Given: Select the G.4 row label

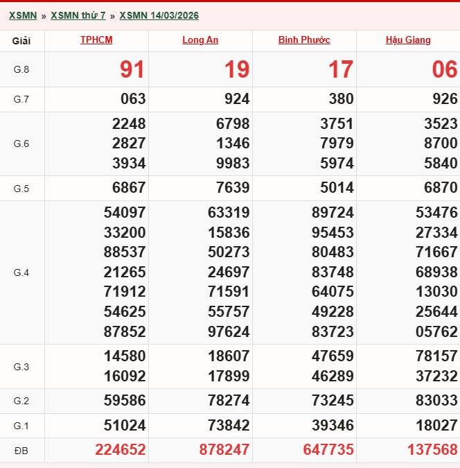Looking at the screenshot, I should tap(21, 272).
